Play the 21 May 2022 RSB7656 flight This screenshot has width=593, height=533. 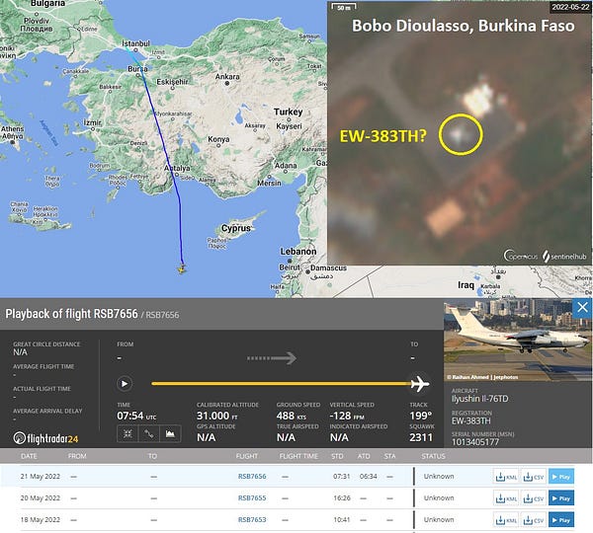pyautogui.click(x=561, y=477)
